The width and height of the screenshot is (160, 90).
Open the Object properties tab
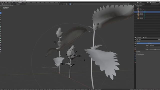135,51
